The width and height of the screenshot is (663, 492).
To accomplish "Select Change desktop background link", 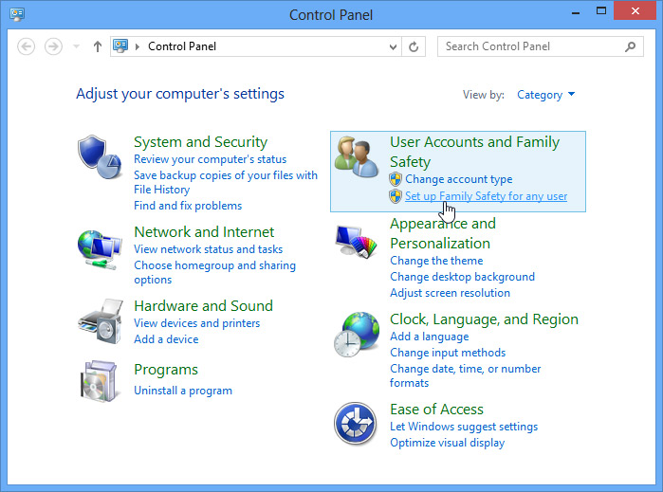I will click(462, 277).
